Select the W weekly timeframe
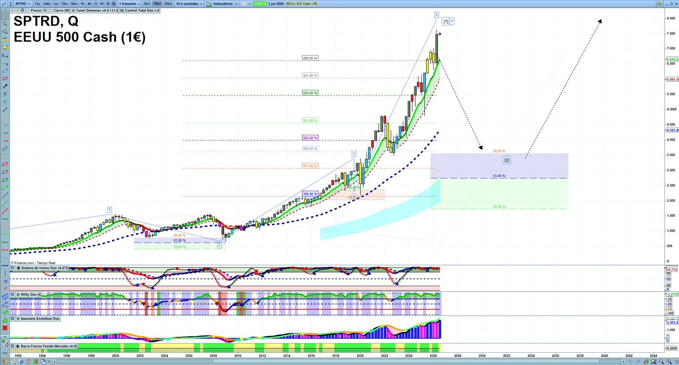The width and height of the screenshot is (679, 365). [102, 4]
